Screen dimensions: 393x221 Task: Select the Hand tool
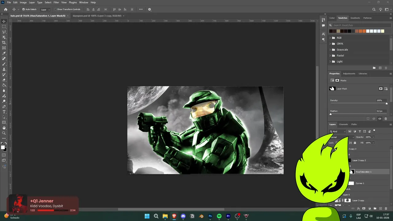pos(4,128)
